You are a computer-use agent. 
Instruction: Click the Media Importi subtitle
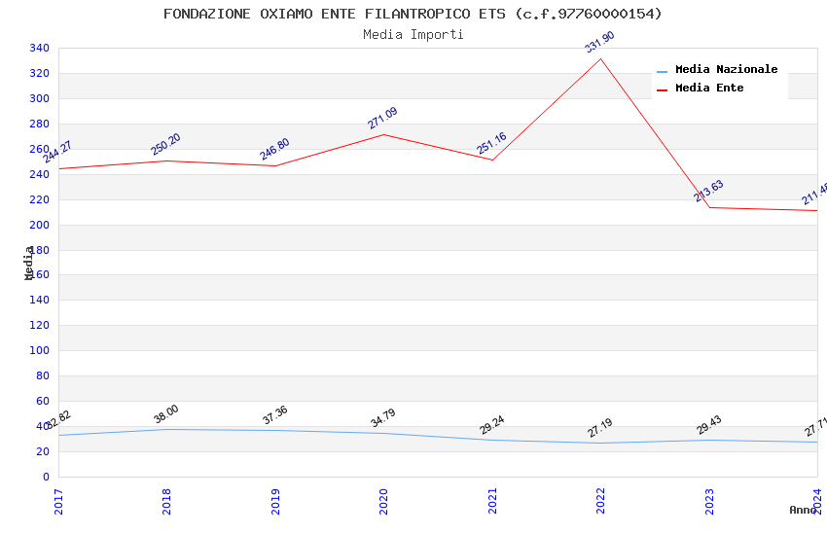(x=413, y=34)
